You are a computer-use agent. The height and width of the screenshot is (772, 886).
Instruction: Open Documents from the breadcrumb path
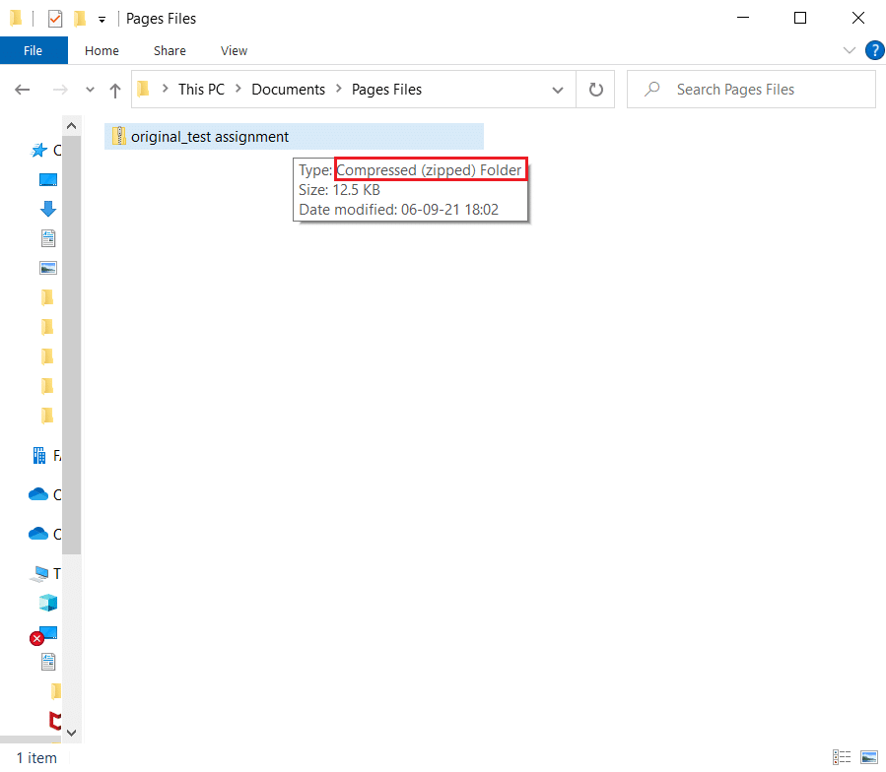pos(288,89)
